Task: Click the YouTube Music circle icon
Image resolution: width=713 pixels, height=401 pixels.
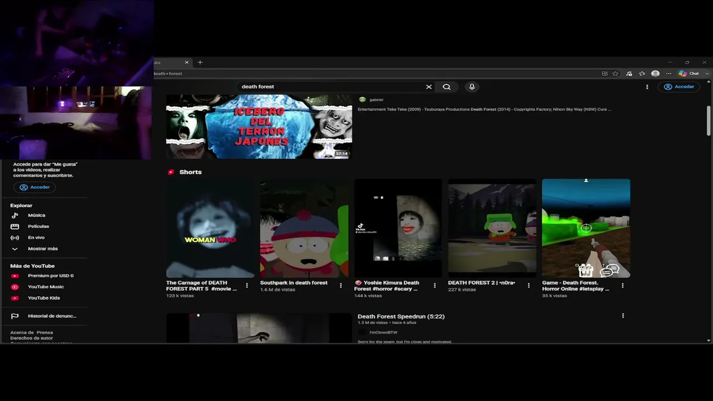Action: pos(15,287)
